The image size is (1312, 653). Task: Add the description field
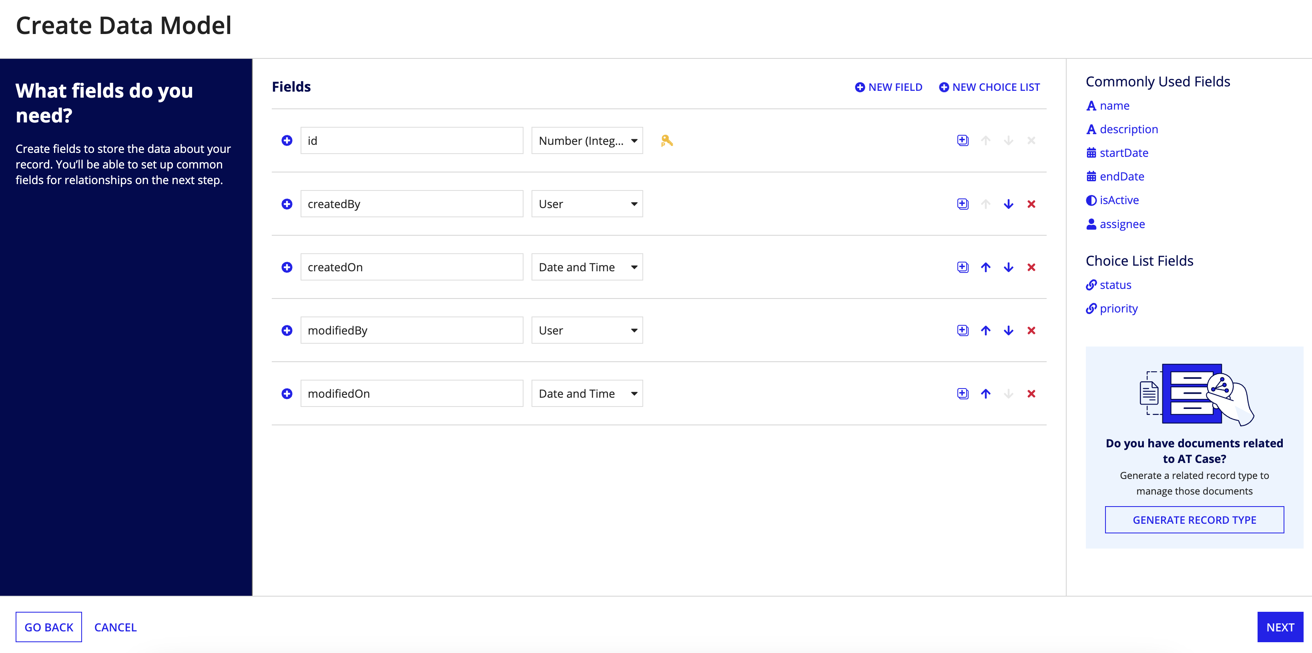pos(1122,129)
